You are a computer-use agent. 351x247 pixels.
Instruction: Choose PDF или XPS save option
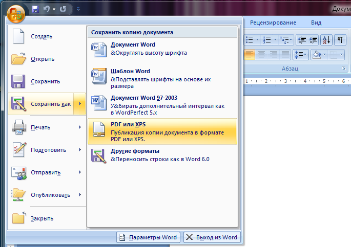(x=162, y=131)
